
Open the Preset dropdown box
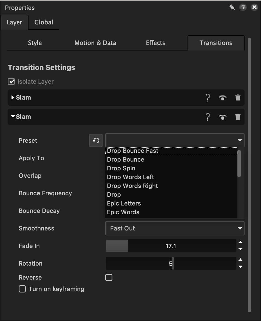(175, 140)
